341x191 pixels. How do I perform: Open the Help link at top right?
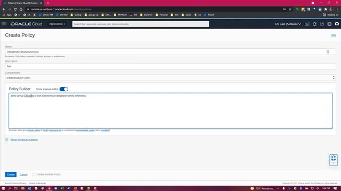[x=334, y=35]
